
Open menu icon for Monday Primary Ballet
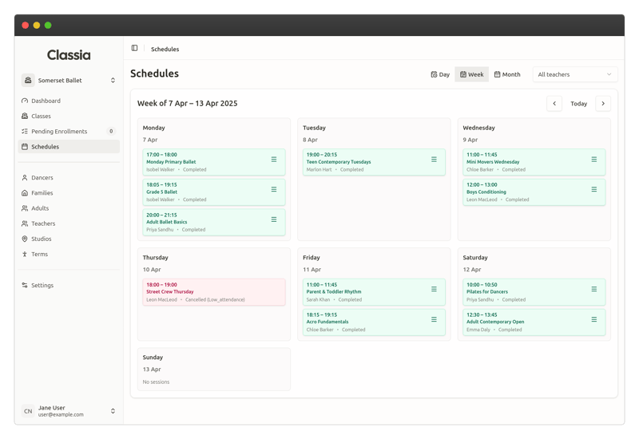(x=274, y=159)
